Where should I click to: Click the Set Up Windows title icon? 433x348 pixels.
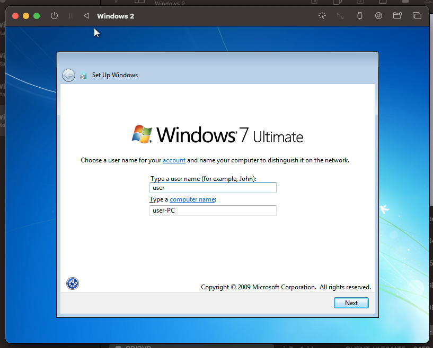(83, 76)
